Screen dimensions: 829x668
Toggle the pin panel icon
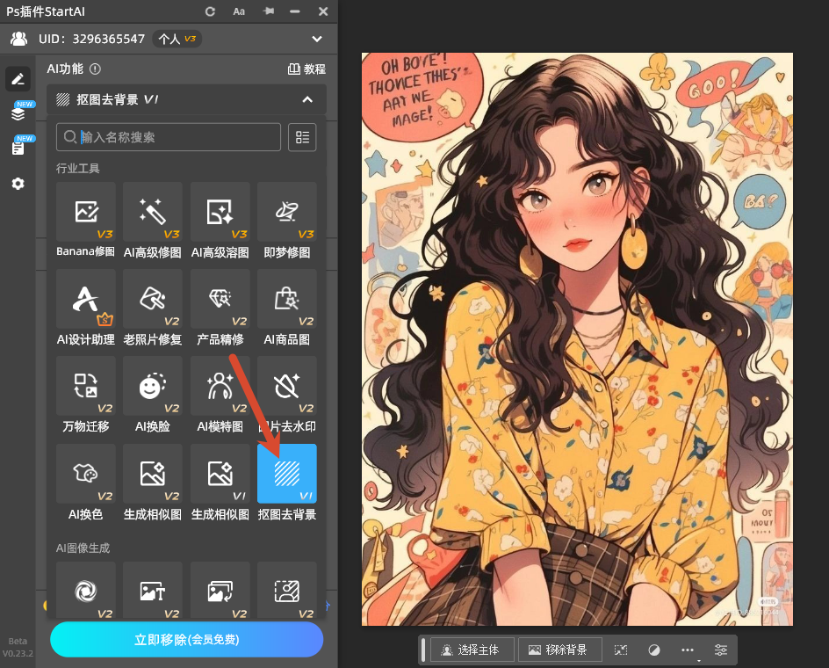click(x=268, y=11)
